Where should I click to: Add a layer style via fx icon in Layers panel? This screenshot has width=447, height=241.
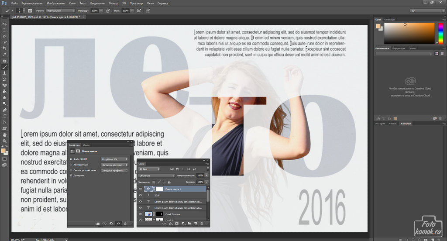click(x=171, y=224)
